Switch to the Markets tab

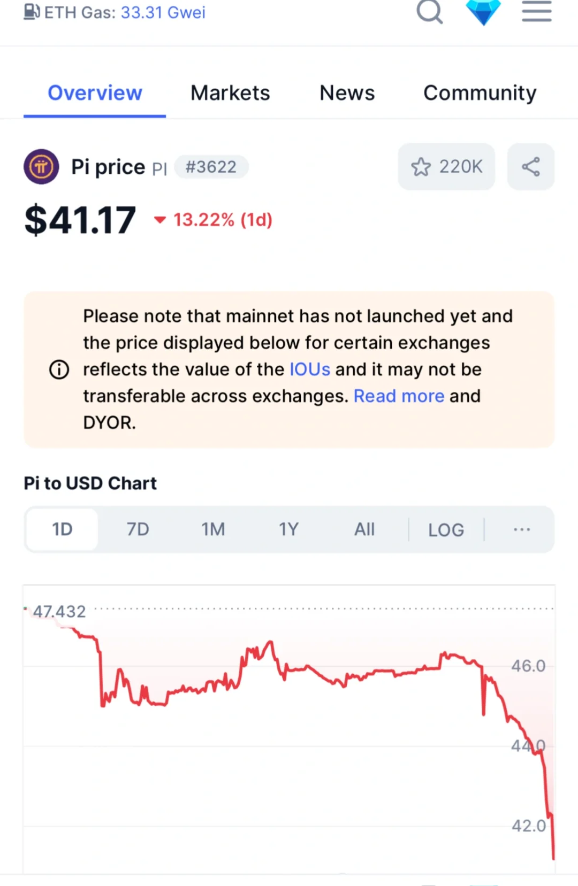230,93
